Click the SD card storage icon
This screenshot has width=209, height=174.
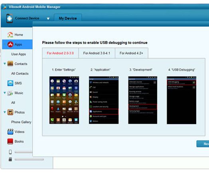pyautogui.click(x=10, y=159)
